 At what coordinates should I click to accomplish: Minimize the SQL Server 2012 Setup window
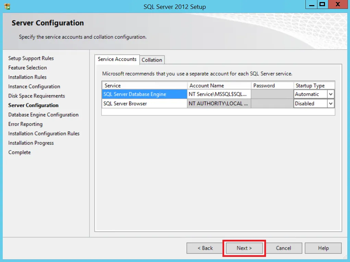311,4
